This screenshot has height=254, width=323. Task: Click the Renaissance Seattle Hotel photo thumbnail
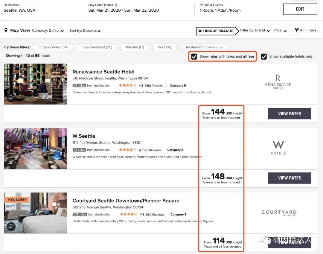pyautogui.click(x=35, y=84)
